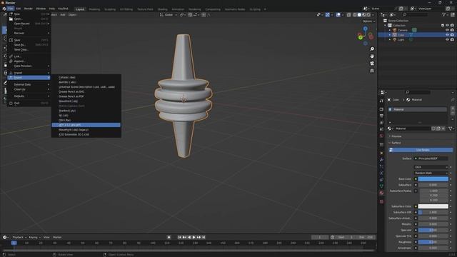This screenshot has width=457, height=257.
Task: Open the Modifiers wrench properties tab
Action: 381,160
